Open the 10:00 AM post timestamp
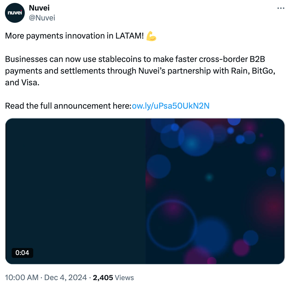Screen dimensions: 292x288 tap(22, 277)
